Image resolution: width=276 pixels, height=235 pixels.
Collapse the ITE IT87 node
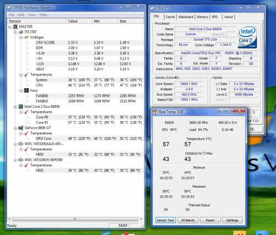coord(15,32)
